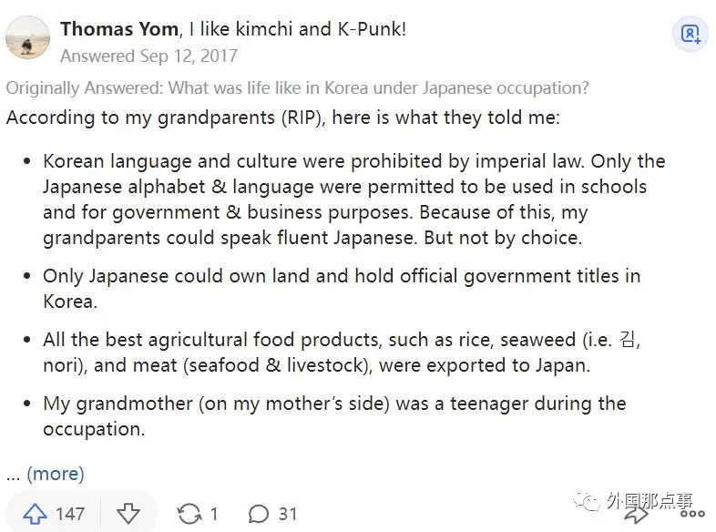Click the share arrow icon at bottom right
The width and height of the screenshot is (716, 532).
(638, 514)
